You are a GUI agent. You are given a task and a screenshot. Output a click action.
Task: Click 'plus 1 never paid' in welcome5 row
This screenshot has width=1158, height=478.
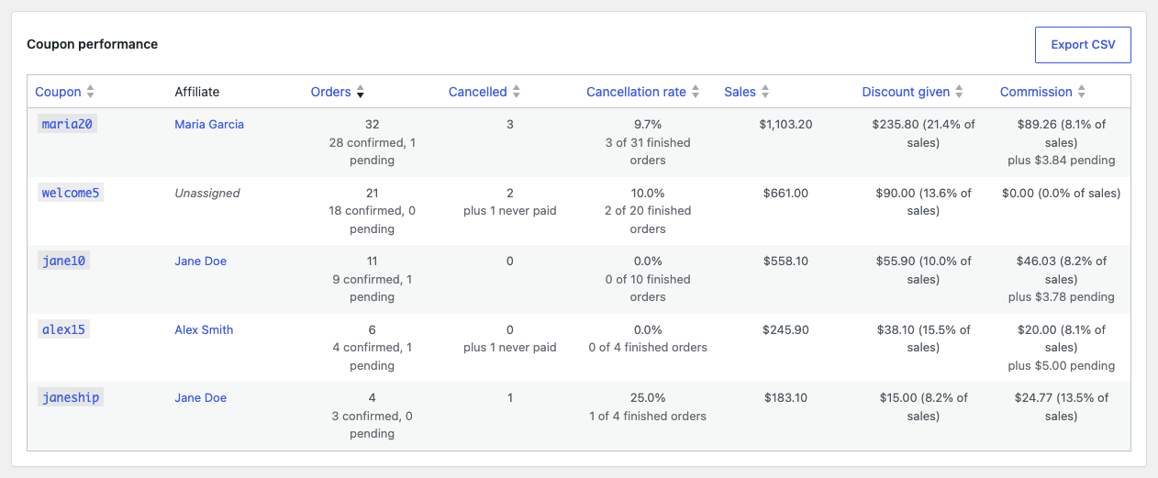coord(510,210)
